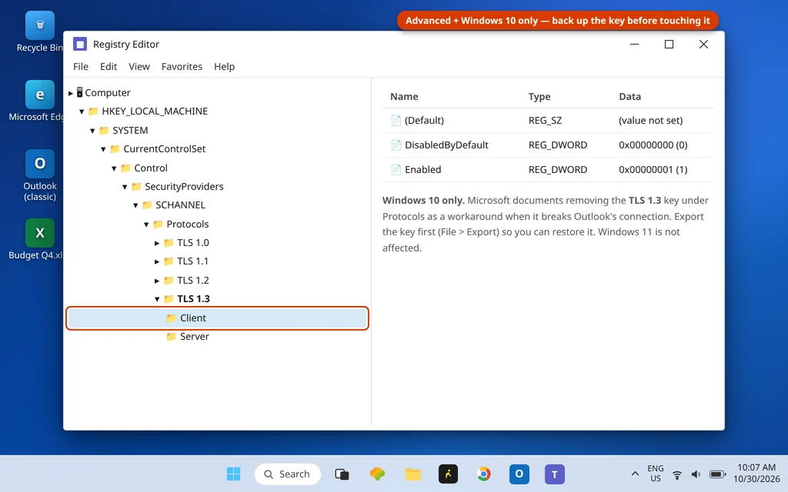The width and height of the screenshot is (788, 492).
Task: Launch Chrome from the taskbar
Action: [483, 474]
